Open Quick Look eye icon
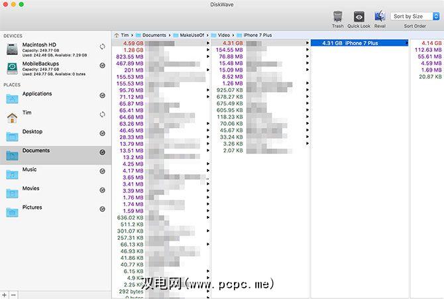The width and height of the screenshot is (444, 299). [359, 17]
